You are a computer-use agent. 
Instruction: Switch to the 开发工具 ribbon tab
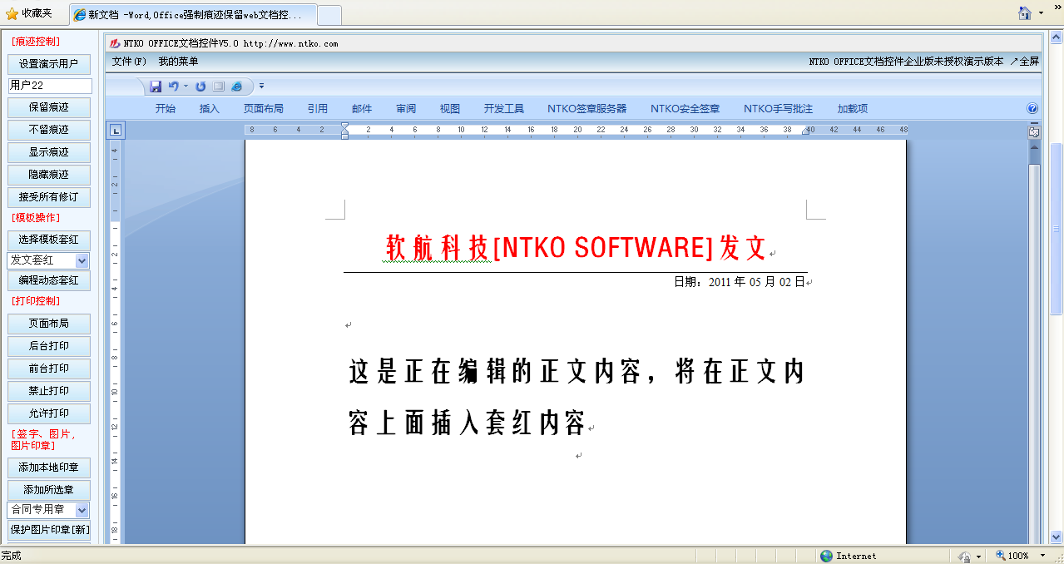504,108
